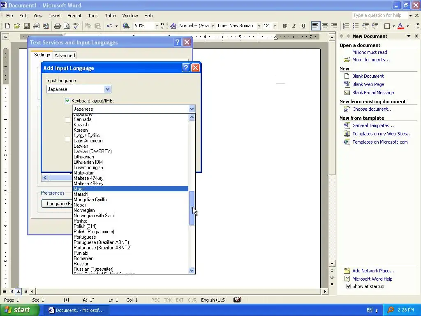Click the Underline formatting icon
Viewport: 421px width, 316px height.
(303, 26)
